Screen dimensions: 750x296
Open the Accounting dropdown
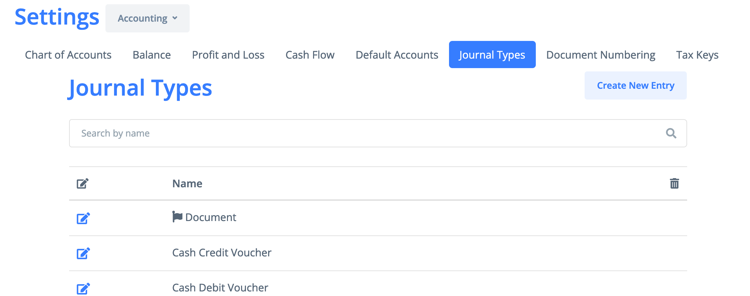[147, 18]
